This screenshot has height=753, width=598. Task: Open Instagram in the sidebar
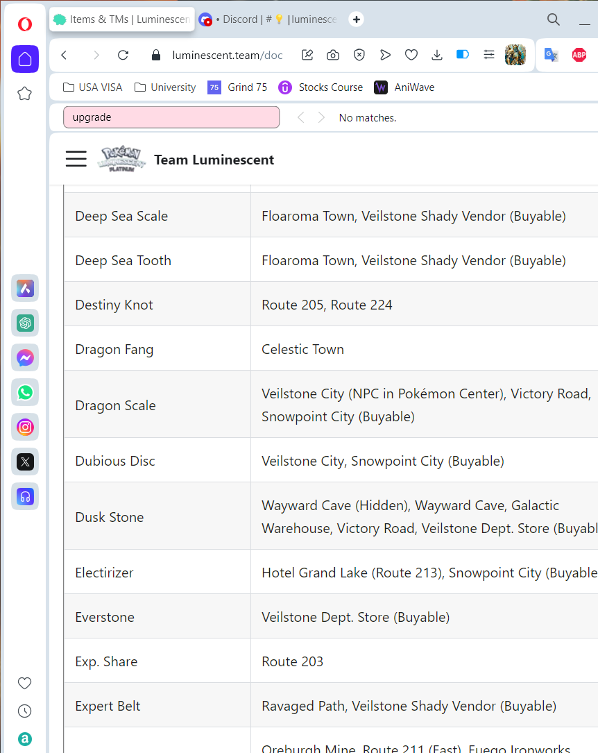point(25,427)
